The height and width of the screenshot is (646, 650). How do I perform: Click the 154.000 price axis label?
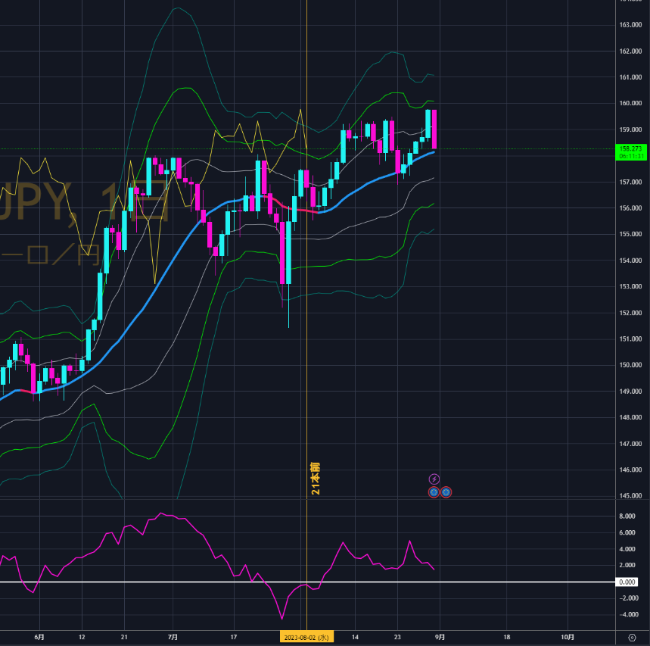coord(630,261)
